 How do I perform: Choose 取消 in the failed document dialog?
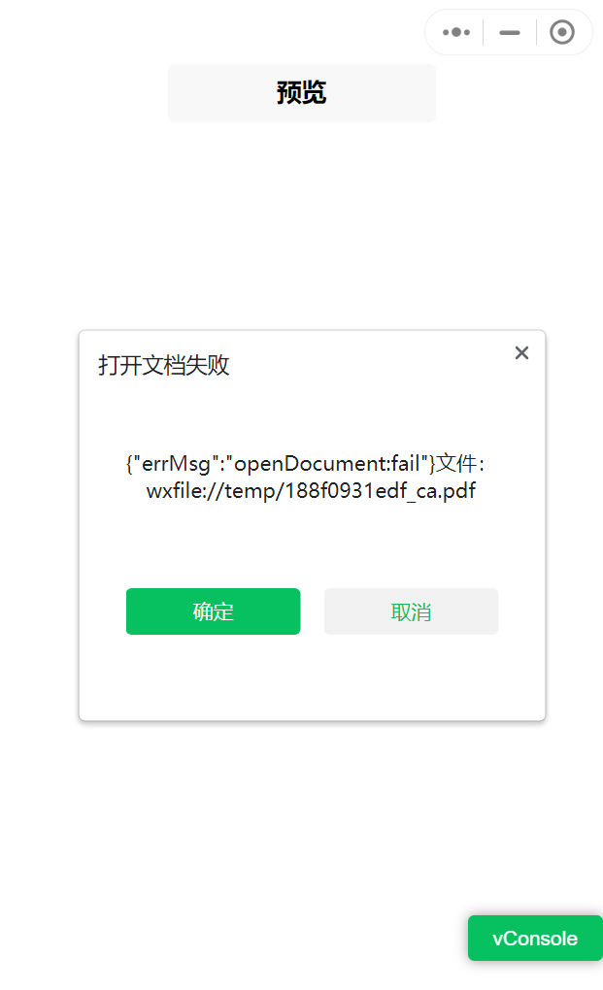(x=411, y=611)
